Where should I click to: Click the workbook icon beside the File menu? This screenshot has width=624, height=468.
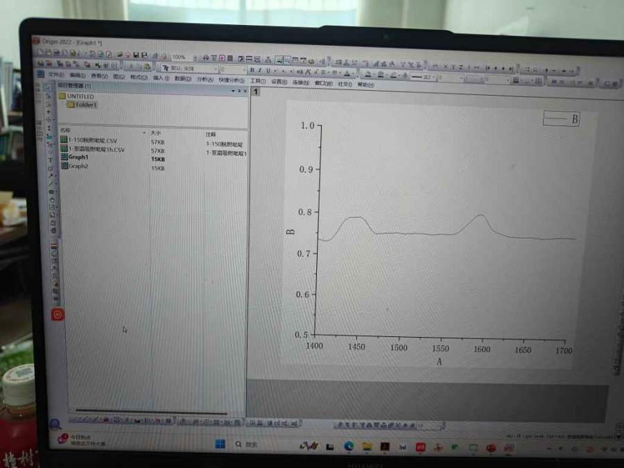(x=40, y=74)
